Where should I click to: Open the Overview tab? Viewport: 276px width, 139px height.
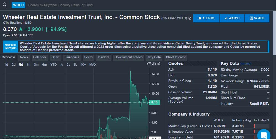(8, 57)
